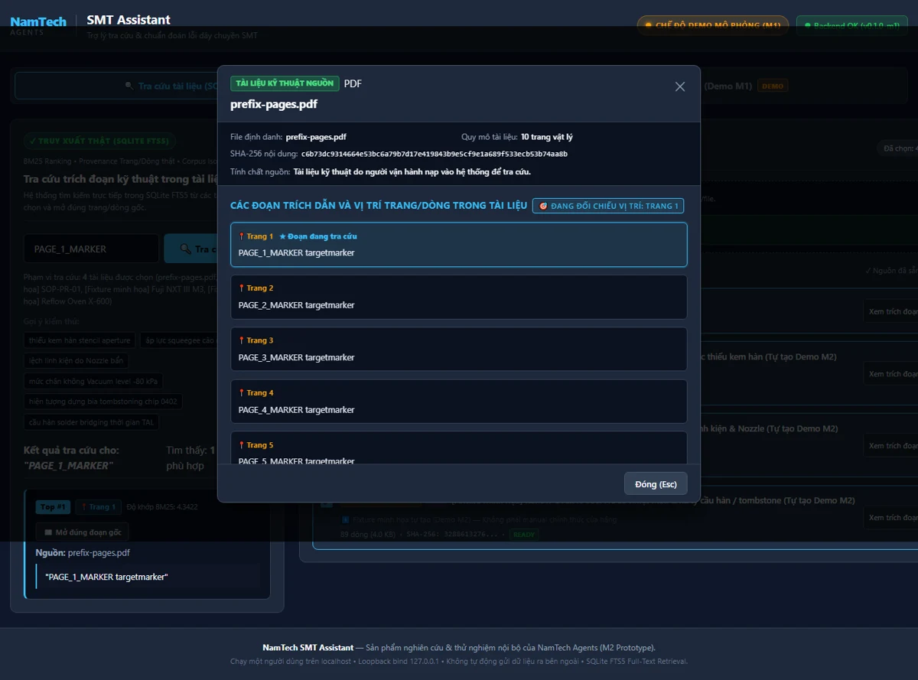Close the prefix-pages.pdf dialog with the X icon
Screen dimensions: 918x680
(680, 86)
